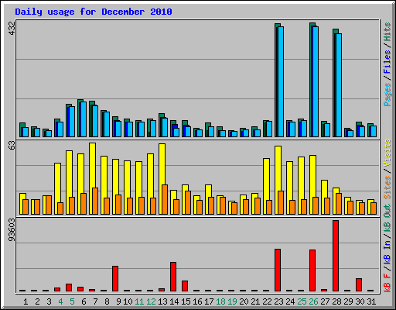The width and height of the screenshot is (396, 310).
Task: Click the Sites legend label
Action: coord(387,187)
